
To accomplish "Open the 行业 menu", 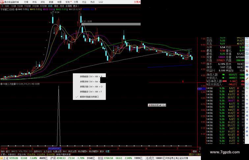I will click(84, 2).
